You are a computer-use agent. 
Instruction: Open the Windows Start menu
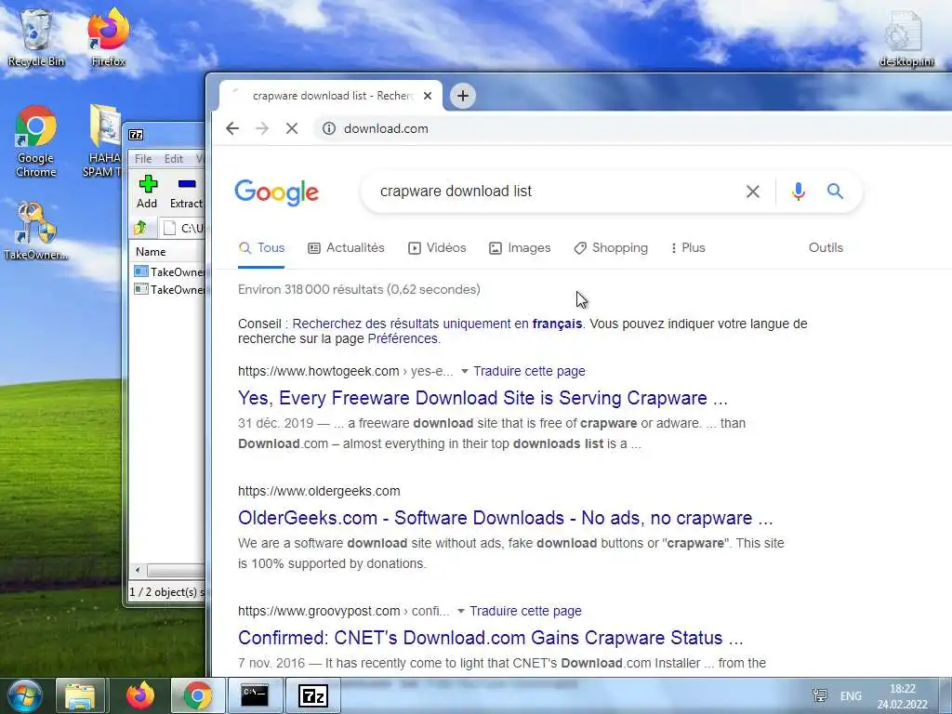[x=25, y=695]
